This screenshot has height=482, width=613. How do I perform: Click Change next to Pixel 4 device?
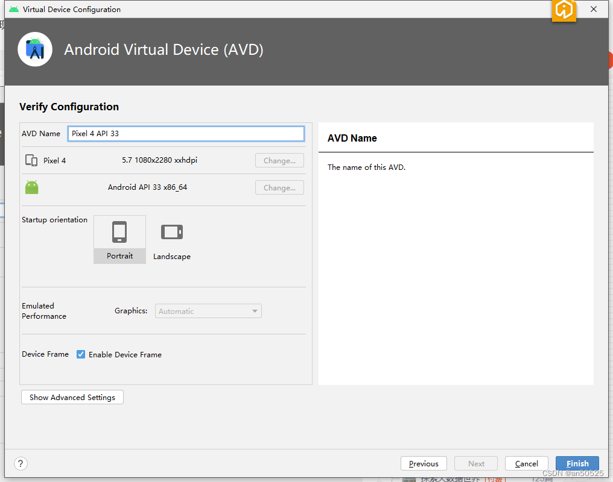click(x=279, y=160)
